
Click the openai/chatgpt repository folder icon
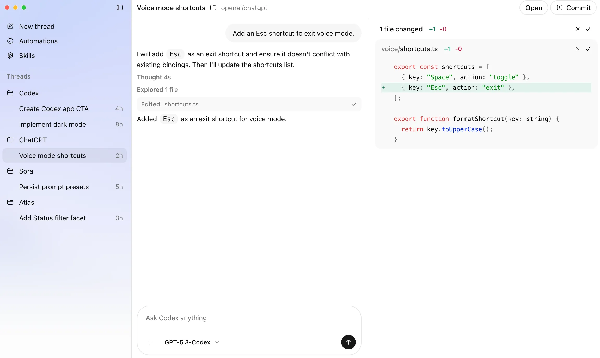click(213, 8)
